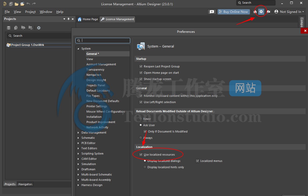Viewport: 308px width, 196px height.
Task: Close the Preferences dialog with red X
Action: (305, 31)
